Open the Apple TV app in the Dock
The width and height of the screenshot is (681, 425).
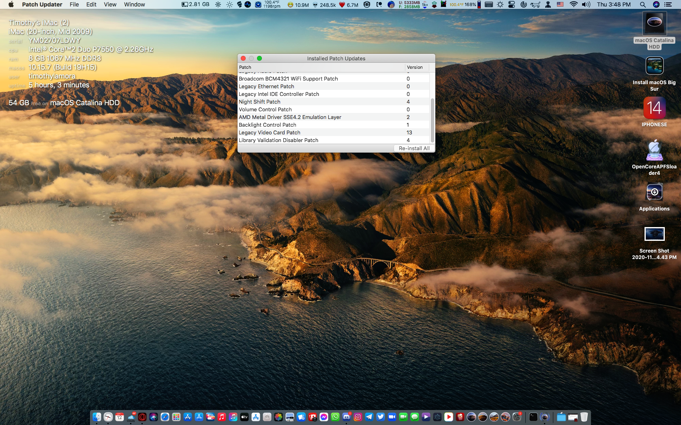(x=244, y=417)
